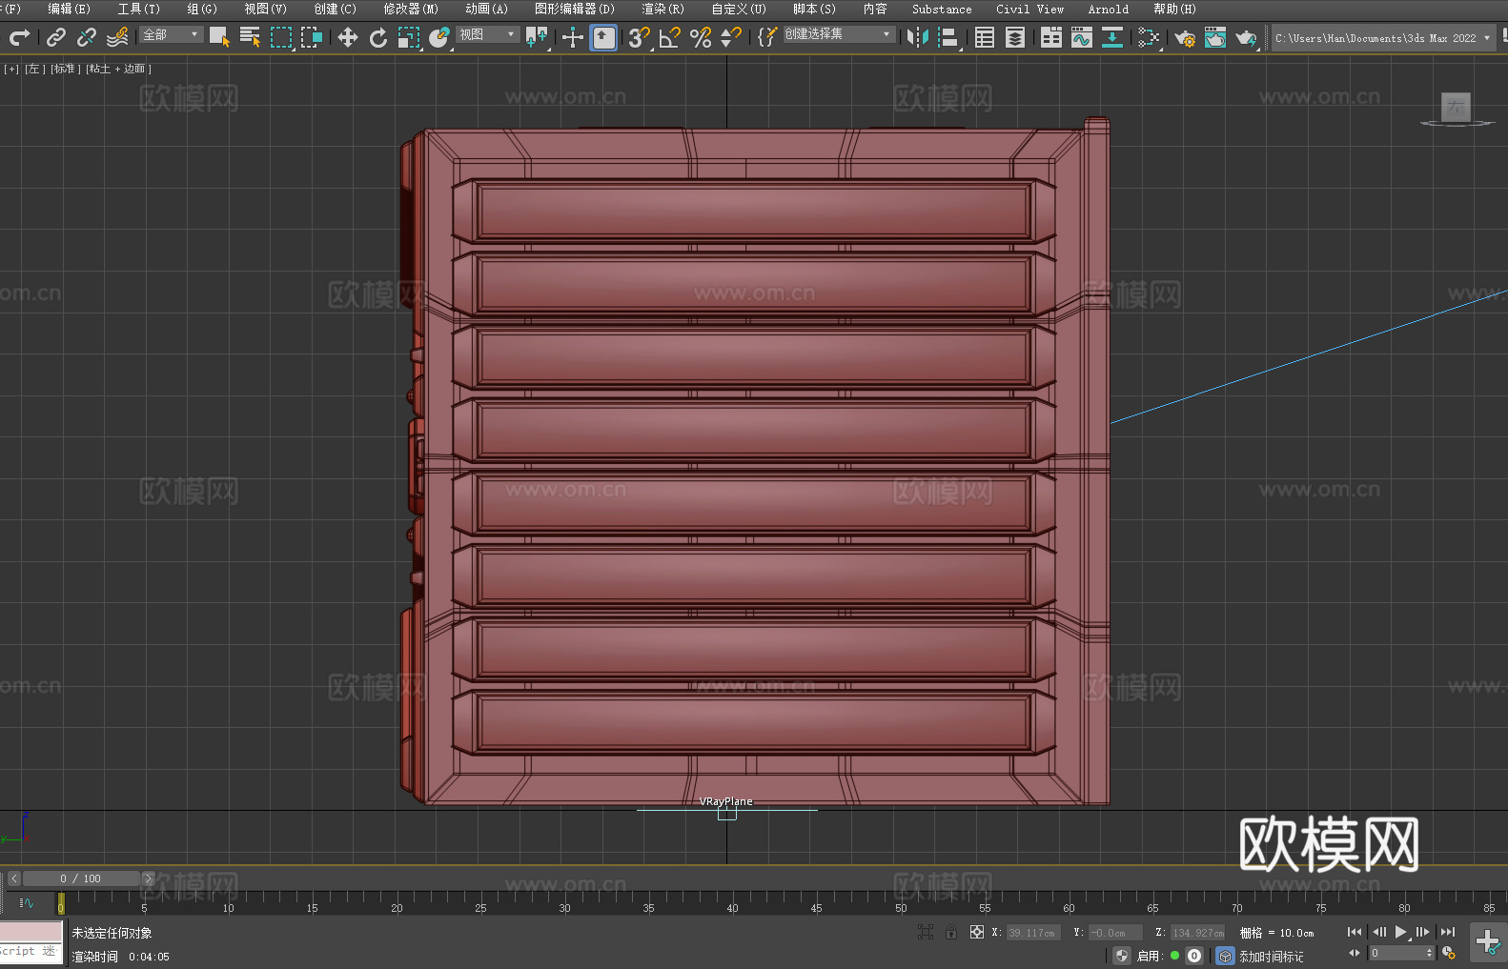Viewport: 1508px width, 969px height.
Task: Open the 工具(T) menu
Action: (139, 9)
